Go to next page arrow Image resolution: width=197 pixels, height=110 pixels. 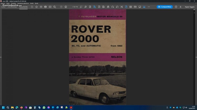66,7
